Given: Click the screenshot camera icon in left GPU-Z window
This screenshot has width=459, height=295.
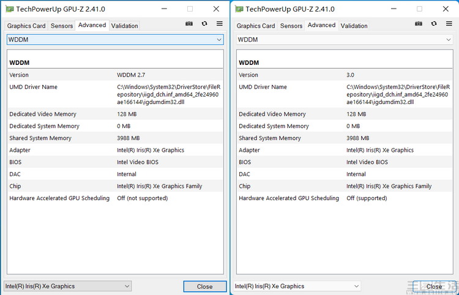Looking at the screenshot, I should click(x=189, y=23).
